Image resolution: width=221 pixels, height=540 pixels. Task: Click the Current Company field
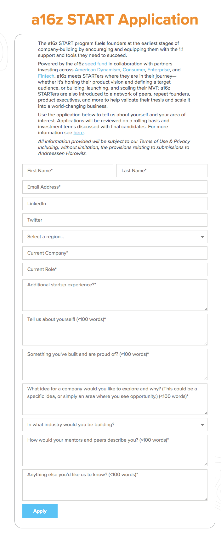coord(115,253)
